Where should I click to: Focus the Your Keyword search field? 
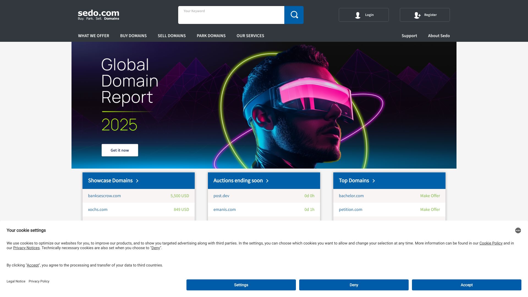231,15
